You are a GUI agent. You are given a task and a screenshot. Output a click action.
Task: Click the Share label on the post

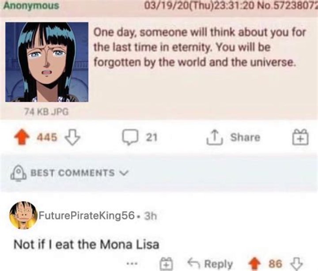pos(245,138)
